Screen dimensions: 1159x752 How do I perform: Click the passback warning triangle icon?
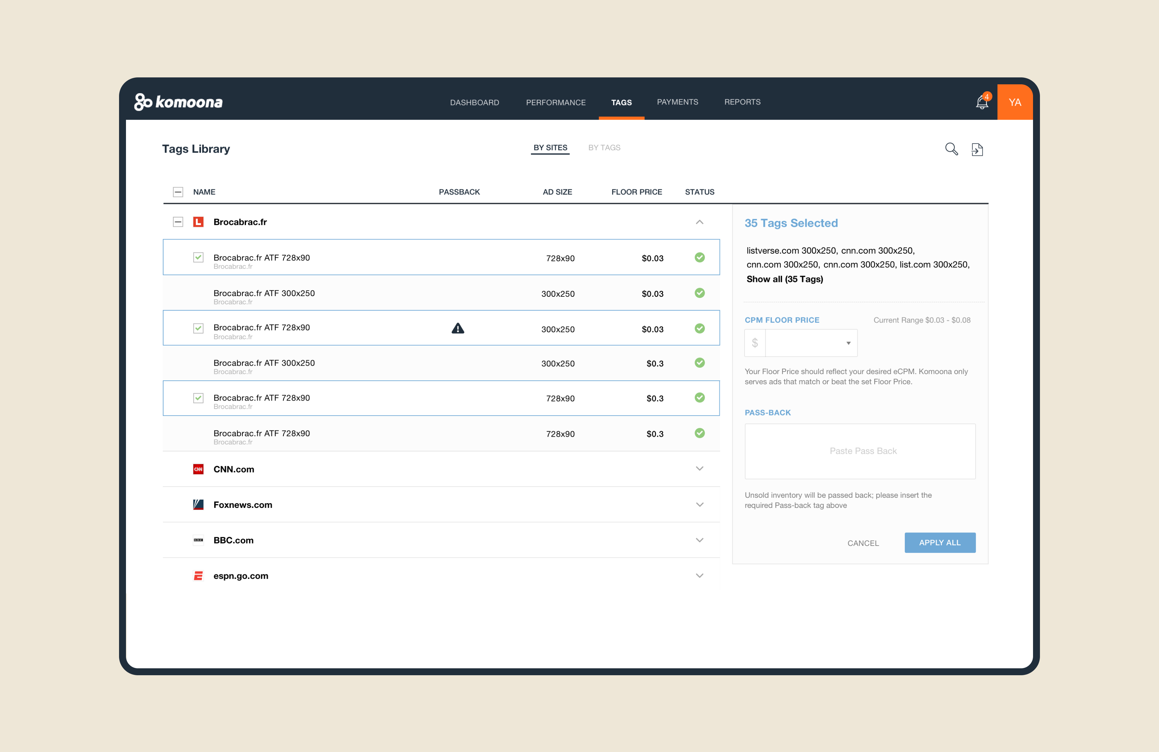458,328
